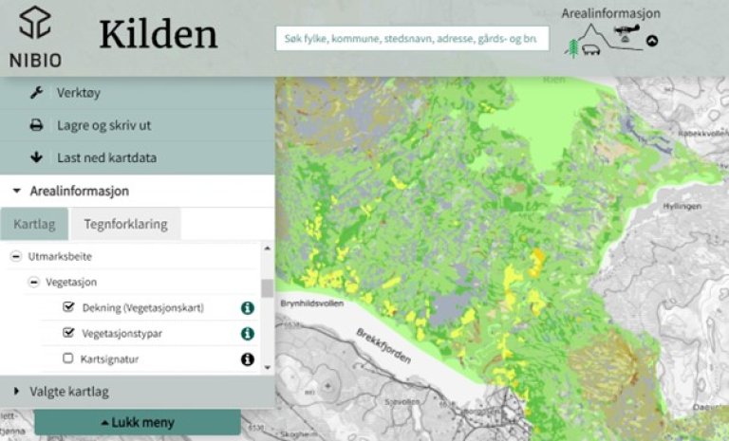Click the layer list scrollbar thumb
The image size is (729, 441).
click(x=268, y=288)
